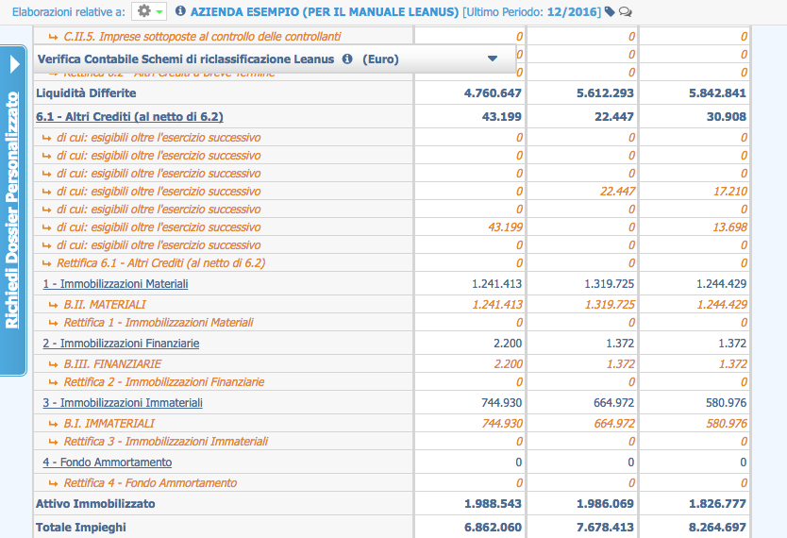Click info icon next to Verifica Contabile title
The height and width of the screenshot is (538, 787).
347,59
